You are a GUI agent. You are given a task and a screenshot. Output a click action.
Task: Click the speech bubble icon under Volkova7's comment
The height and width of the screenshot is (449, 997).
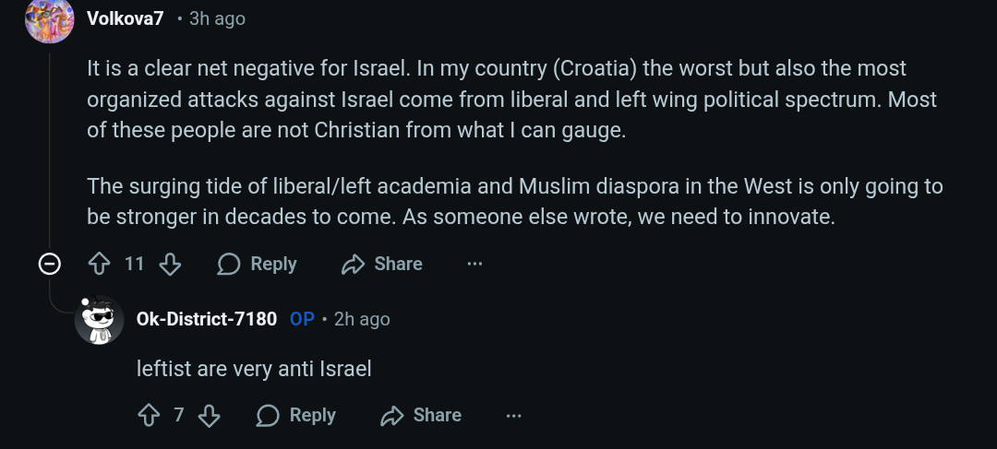pos(229,265)
